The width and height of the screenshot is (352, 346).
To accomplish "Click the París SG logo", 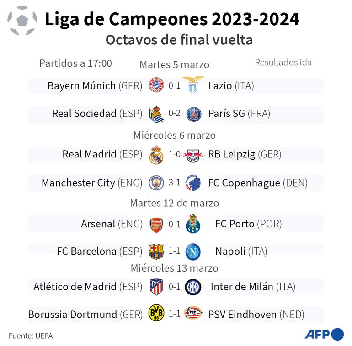I will click(x=194, y=114).
